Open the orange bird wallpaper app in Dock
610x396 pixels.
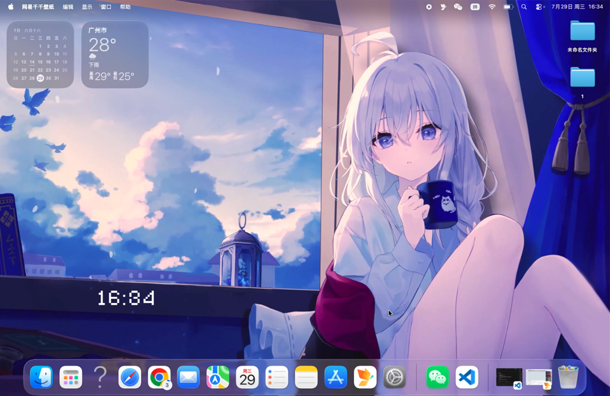click(365, 377)
